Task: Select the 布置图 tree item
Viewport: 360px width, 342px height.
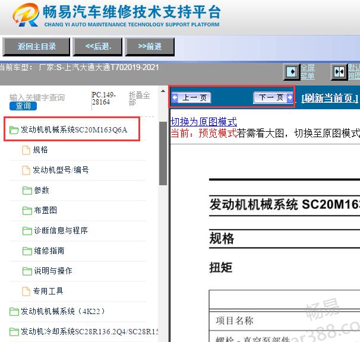Action: coord(46,210)
